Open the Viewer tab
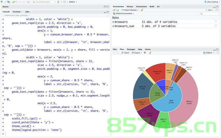 tap(148, 49)
